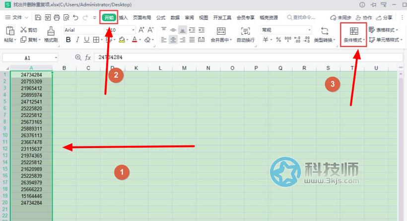Click the command search (查找命令) field

point(301,18)
